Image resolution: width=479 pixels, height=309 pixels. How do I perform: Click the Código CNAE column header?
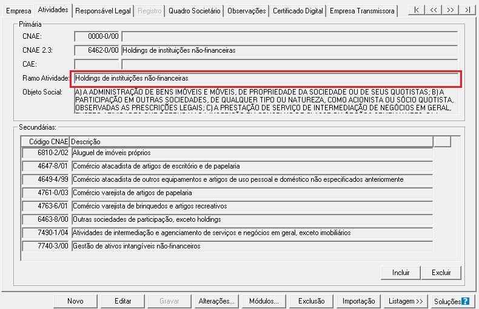tap(45, 142)
